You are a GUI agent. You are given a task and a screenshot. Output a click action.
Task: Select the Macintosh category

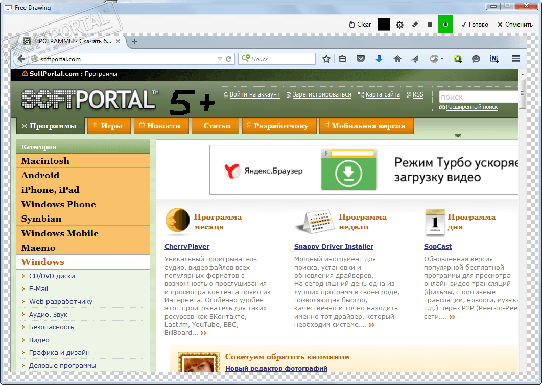coord(83,161)
